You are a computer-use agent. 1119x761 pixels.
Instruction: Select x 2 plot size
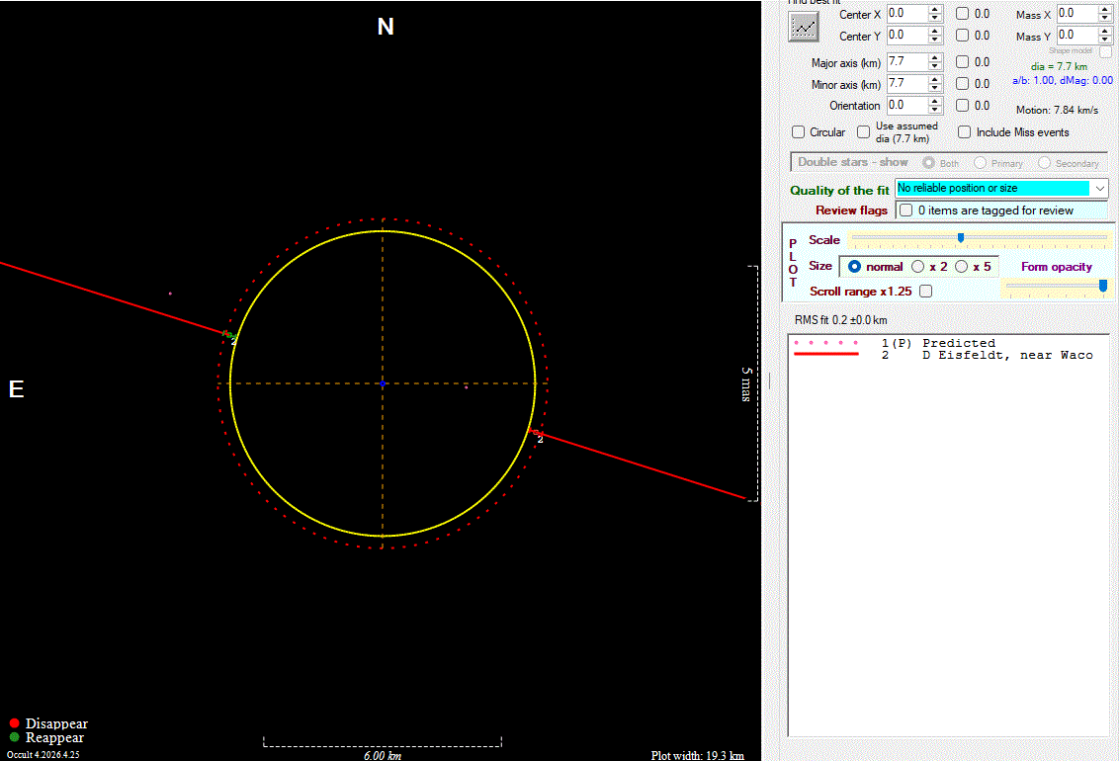click(917, 266)
